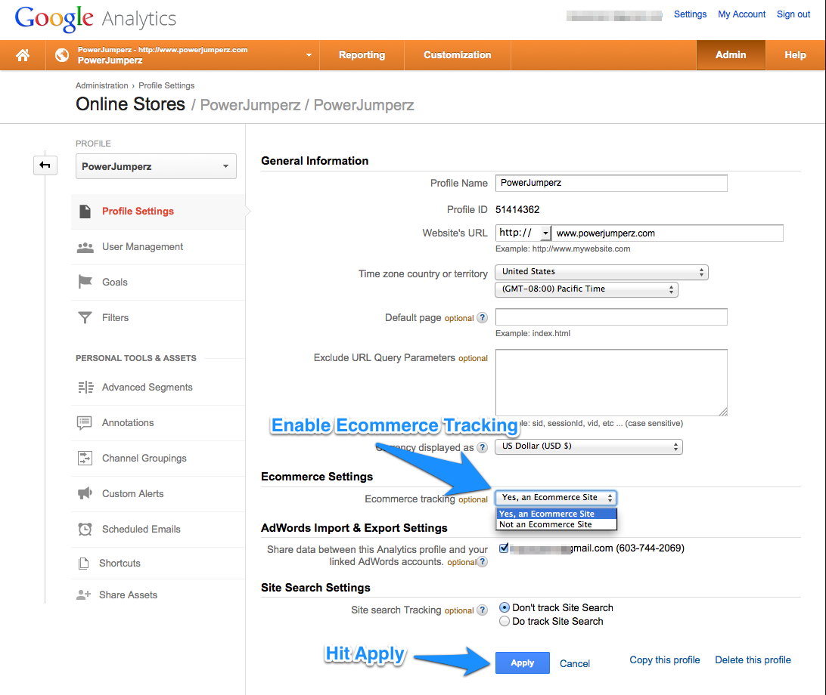Click help icon next to Default page

[x=482, y=318]
